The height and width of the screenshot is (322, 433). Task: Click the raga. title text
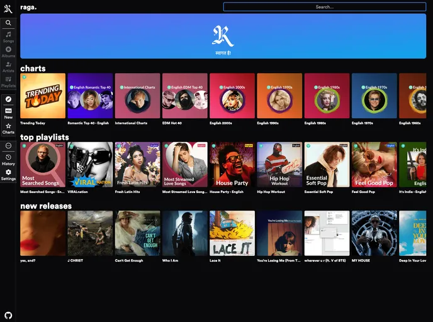coord(28,7)
